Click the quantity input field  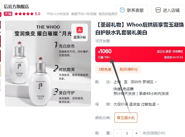127,133
